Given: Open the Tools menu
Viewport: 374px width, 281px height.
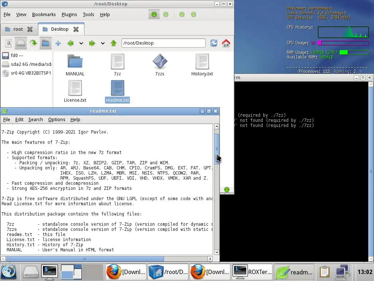Looking at the screenshot, I should 88,15.
